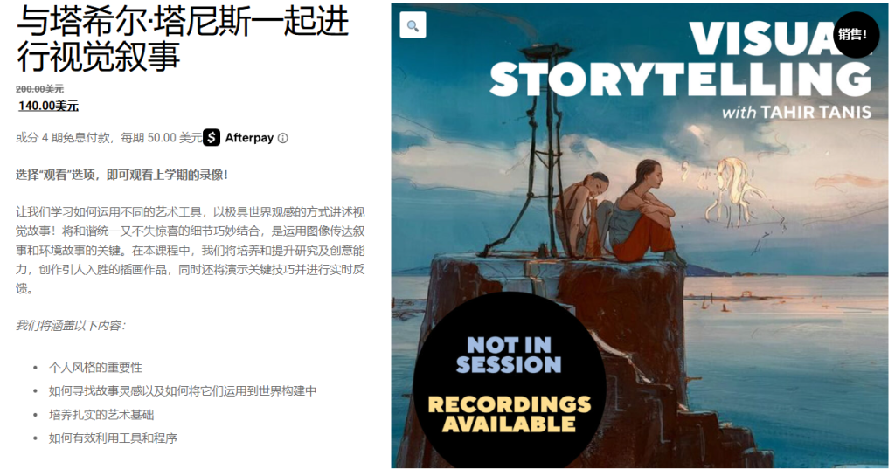
Task: Click the Tahir Tanis name on the banner
Action: point(816,112)
